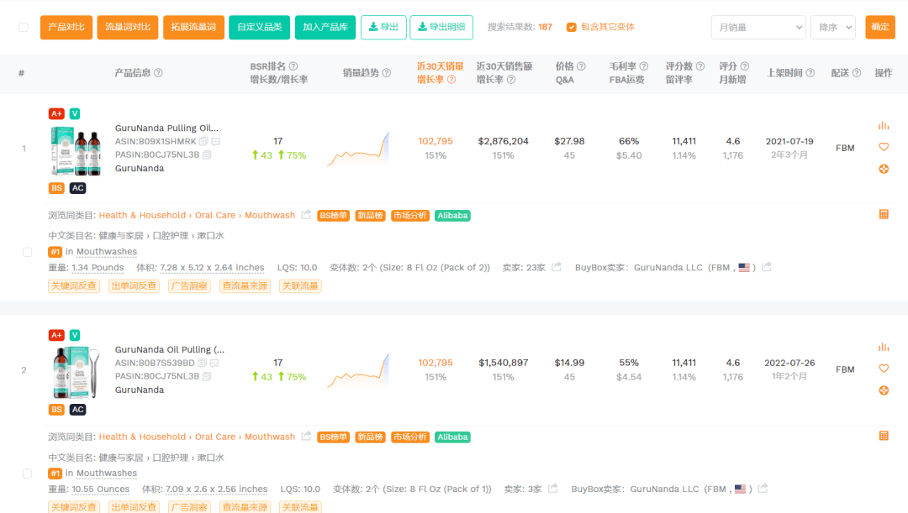The height and width of the screenshot is (513, 908).
Task: Click first product's Oral Care category link
Action: 215,215
